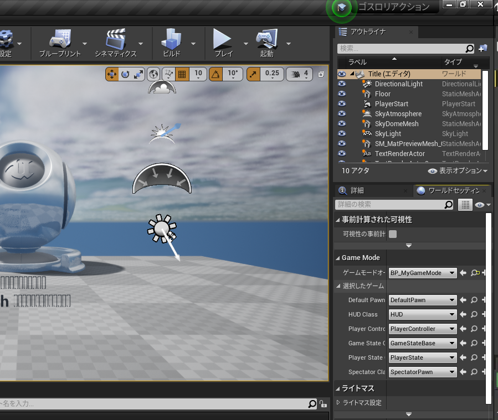Open Build options dropdown arrow
498x420 pixels.
(193, 44)
